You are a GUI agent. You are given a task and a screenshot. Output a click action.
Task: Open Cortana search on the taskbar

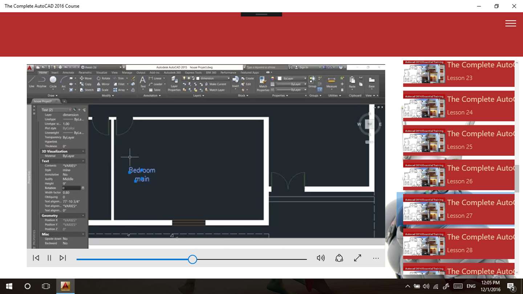(x=27, y=286)
